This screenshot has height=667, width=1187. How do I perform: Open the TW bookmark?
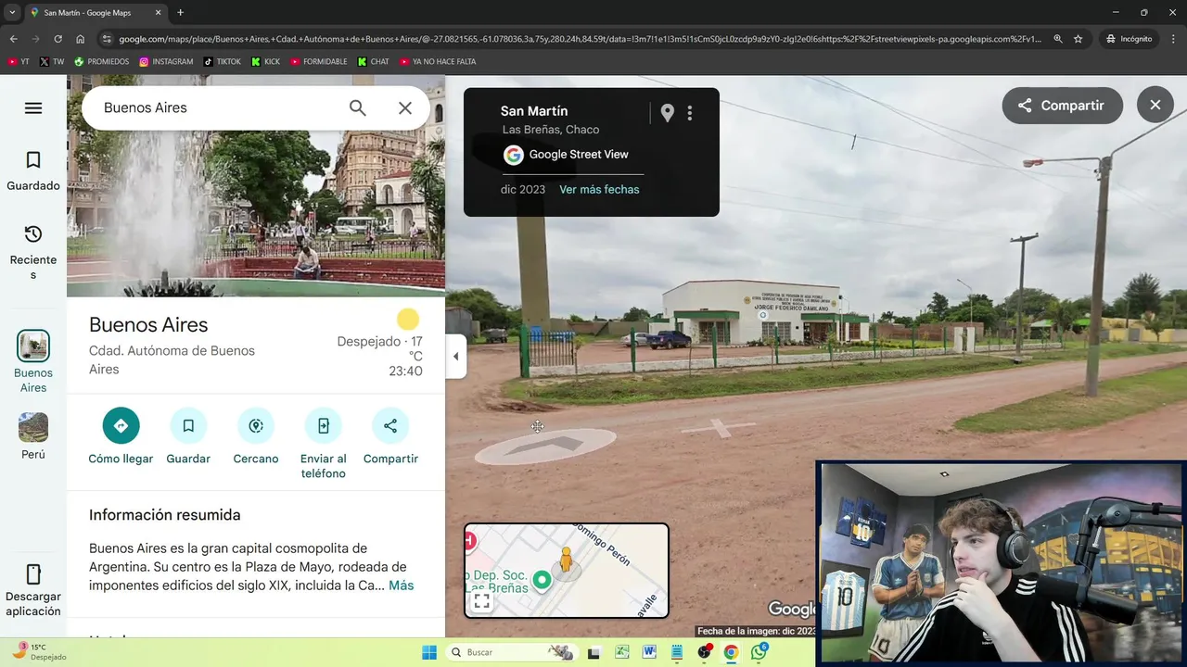[52, 62]
